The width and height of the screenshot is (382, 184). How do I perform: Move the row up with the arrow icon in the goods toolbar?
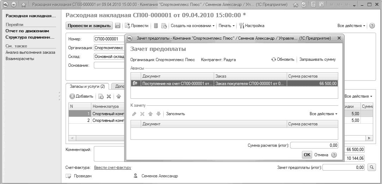[x=119, y=97]
